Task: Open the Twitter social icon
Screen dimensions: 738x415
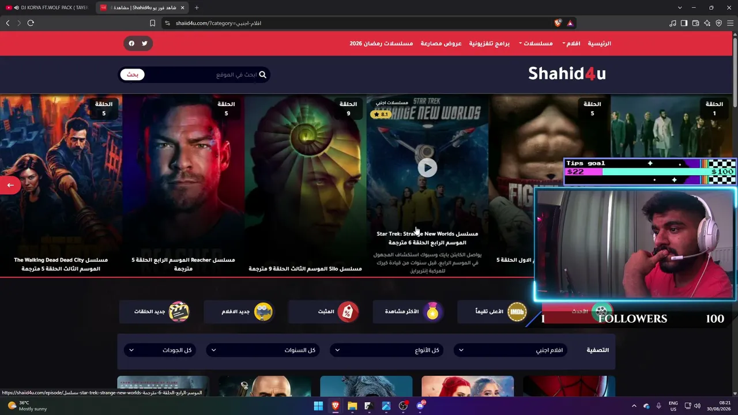Action: (145, 43)
